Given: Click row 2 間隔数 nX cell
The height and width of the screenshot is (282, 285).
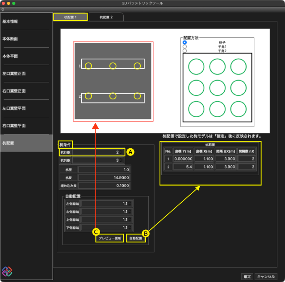Looking at the screenshot, I should [247, 167].
